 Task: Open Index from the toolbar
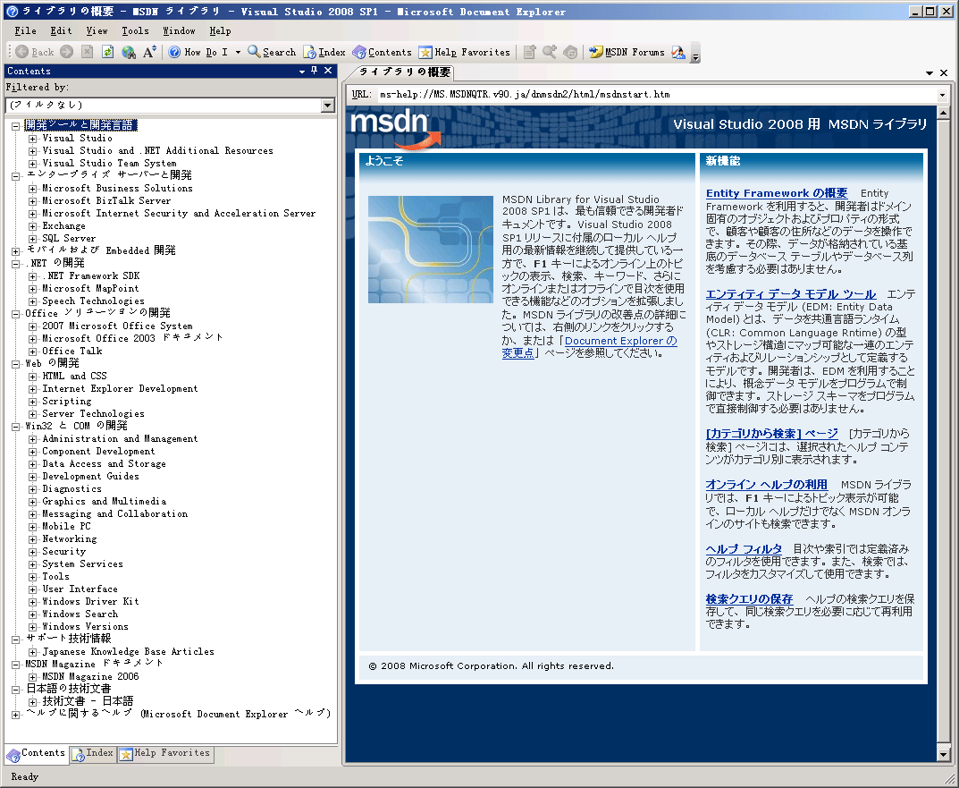pos(324,52)
